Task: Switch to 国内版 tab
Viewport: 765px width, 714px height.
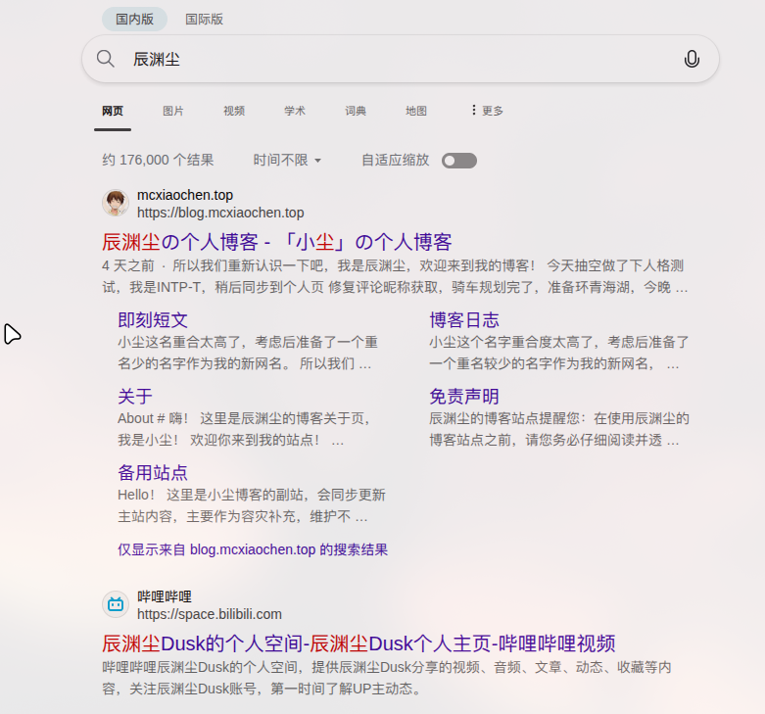Action: coord(134,19)
